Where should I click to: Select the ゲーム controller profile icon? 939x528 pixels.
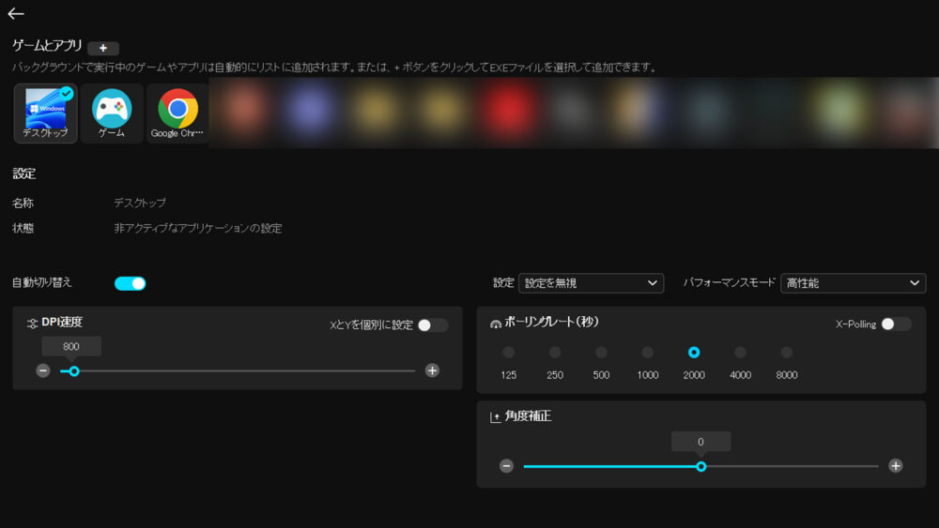tap(112, 113)
